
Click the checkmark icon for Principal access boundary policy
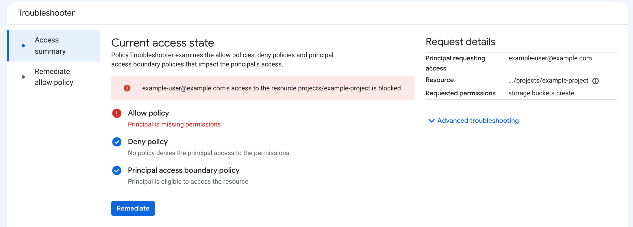pyautogui.click(x=117, y=170)
